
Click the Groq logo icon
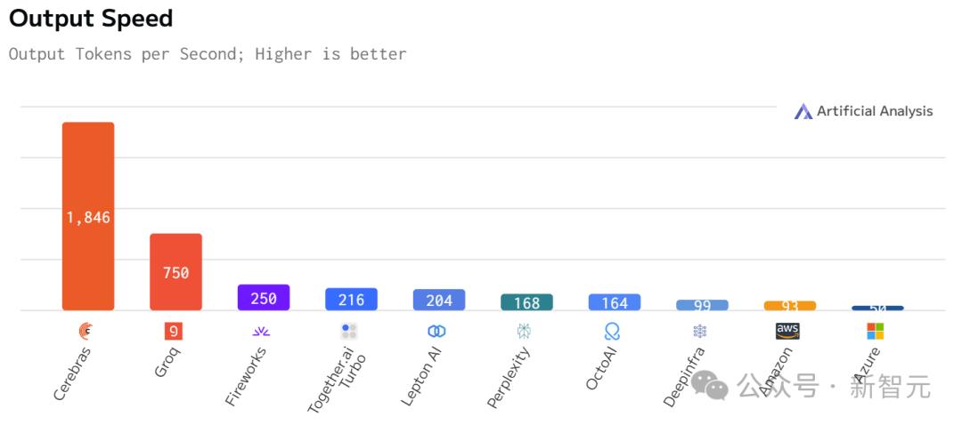click(x=174, y=332)
